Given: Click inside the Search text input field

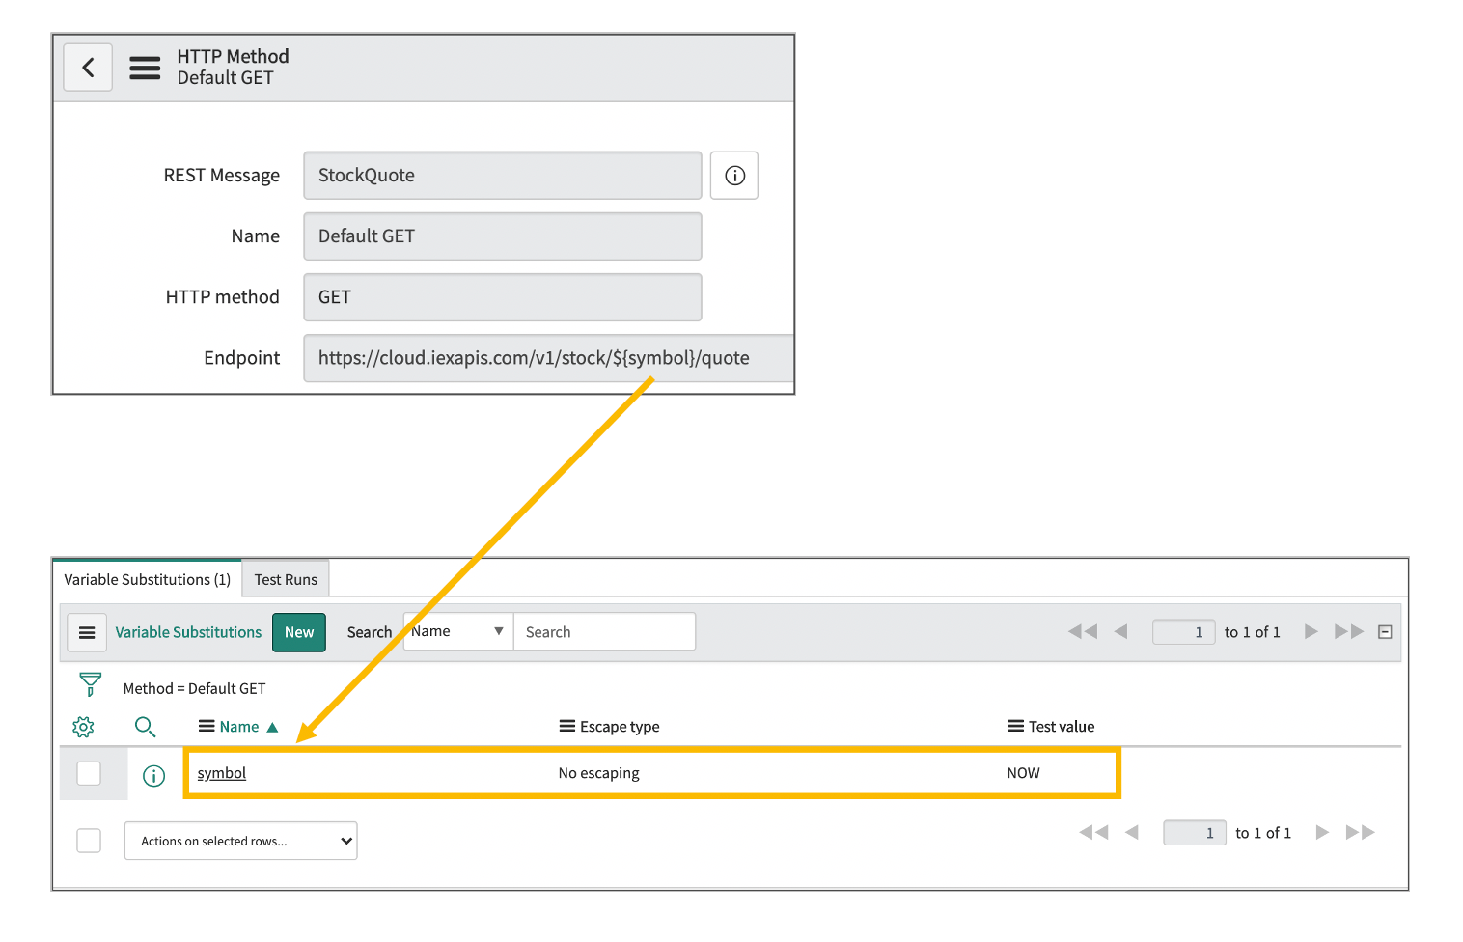Looking at the screenshot, I should pos(603,630).
